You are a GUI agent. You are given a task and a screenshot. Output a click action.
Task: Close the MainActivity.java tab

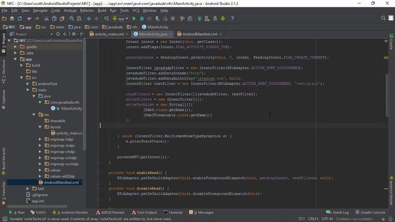pyautogui.click(x=170, y=34)
